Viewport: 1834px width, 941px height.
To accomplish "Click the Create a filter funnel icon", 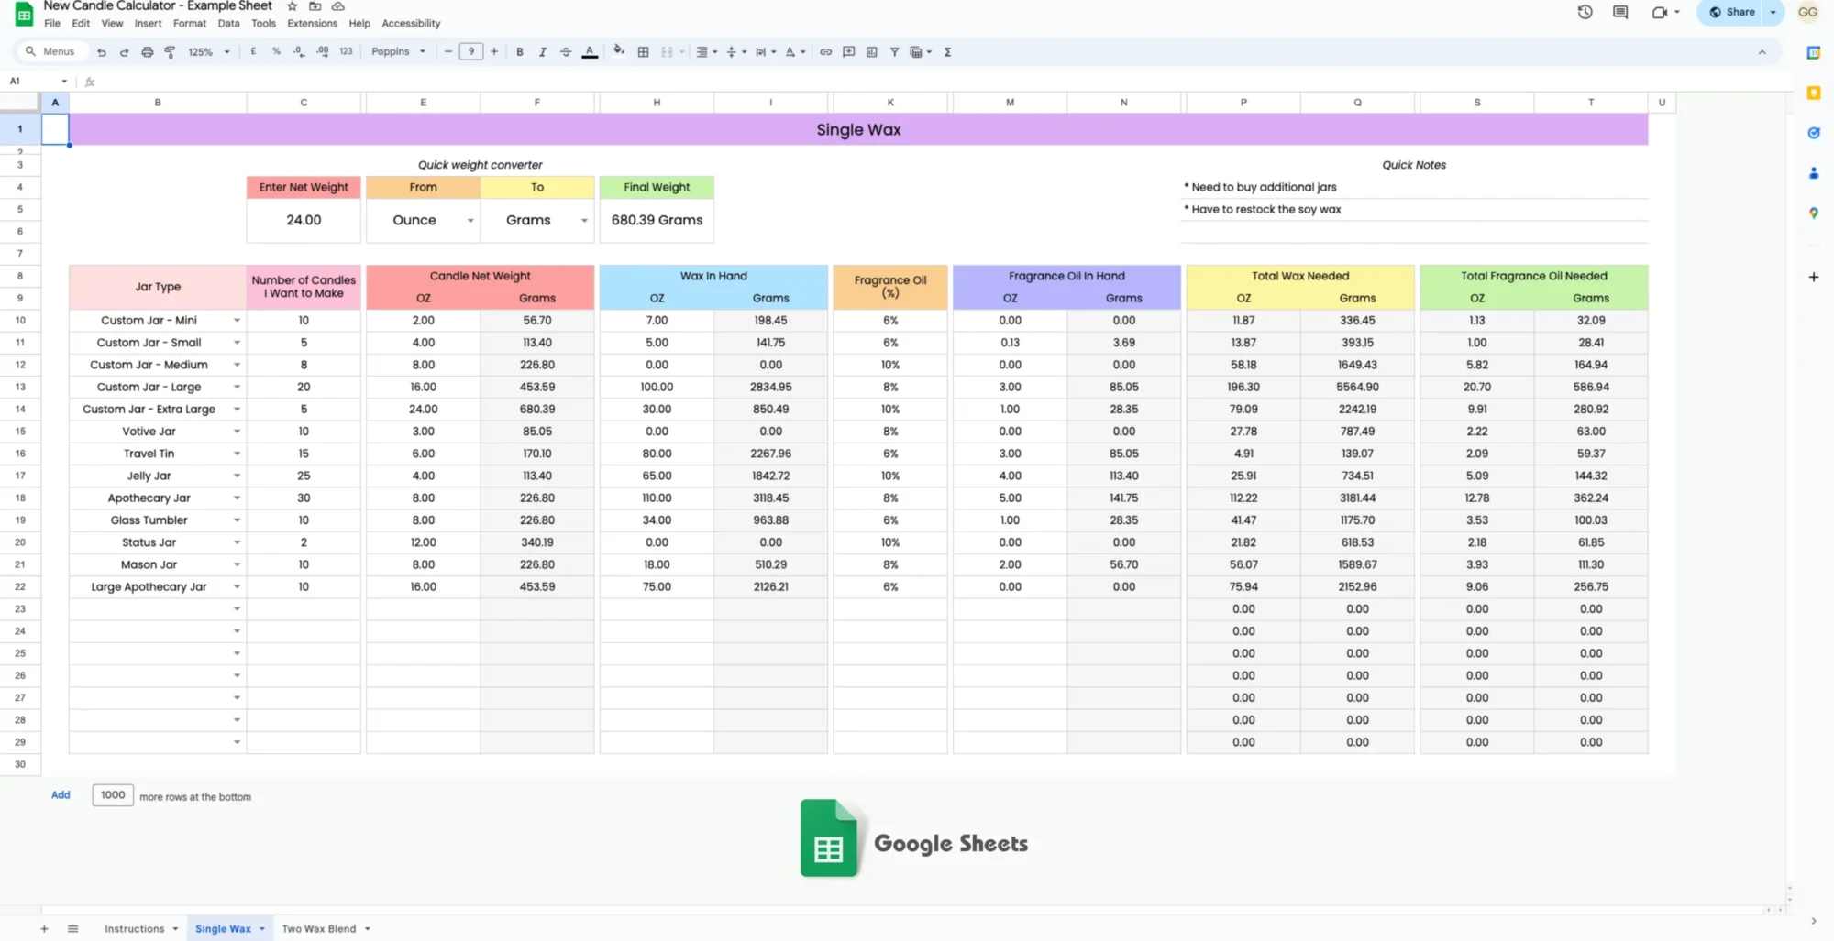I will pyautogui.click(x=894, y=52).
